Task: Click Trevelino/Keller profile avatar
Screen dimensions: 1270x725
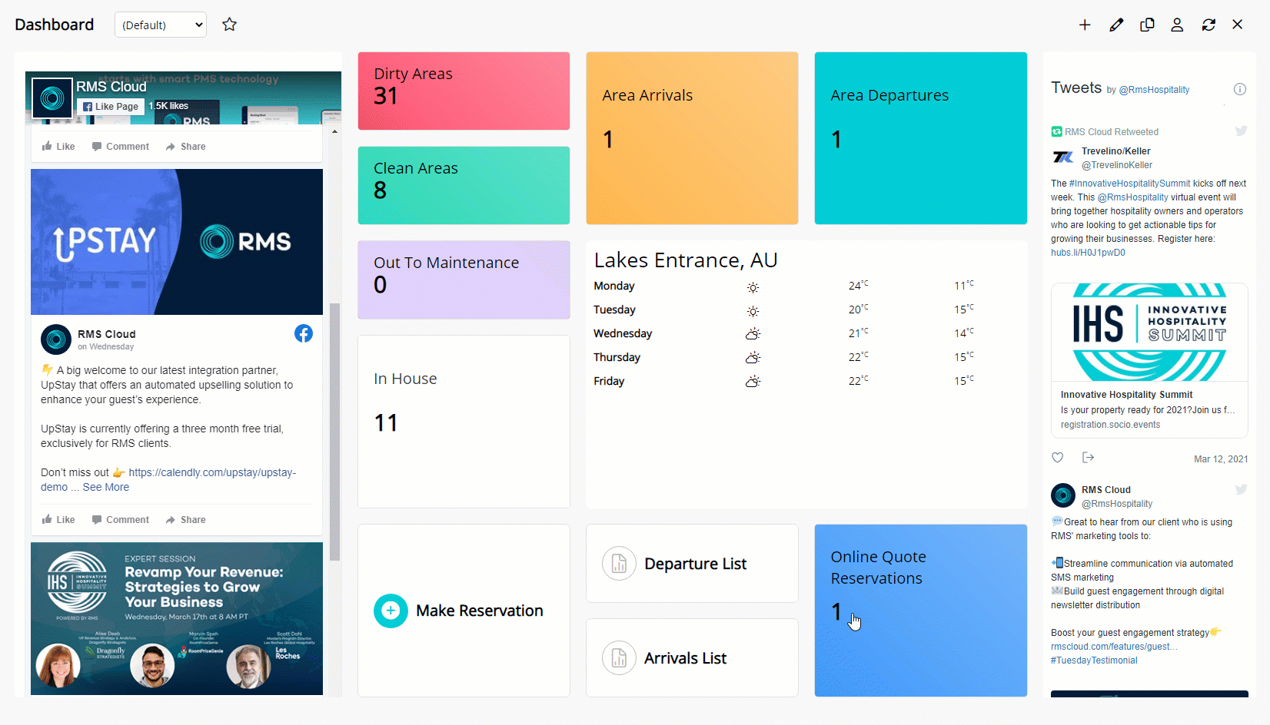Action: tap(1063, 157)
